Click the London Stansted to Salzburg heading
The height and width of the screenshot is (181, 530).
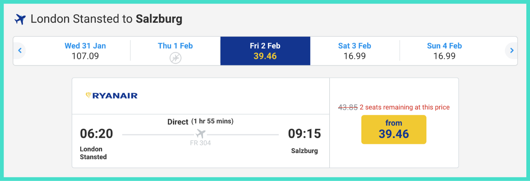pyautogui.click(x=106, y=19)
